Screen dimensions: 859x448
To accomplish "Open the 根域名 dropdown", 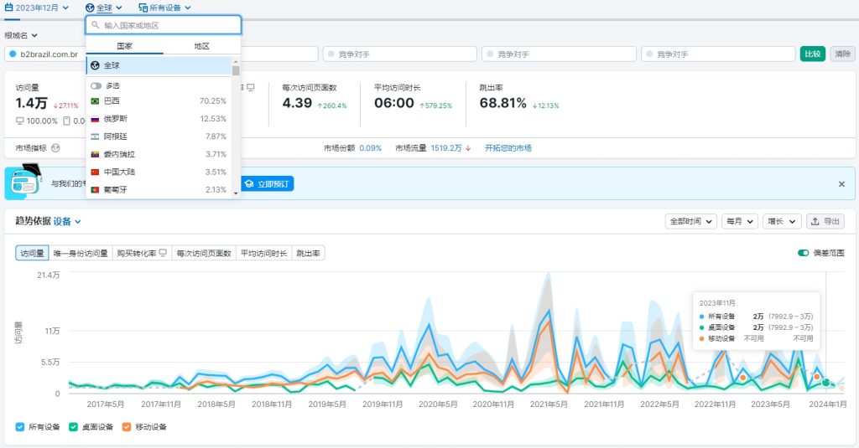I will pyautogui.click(x=21, y=35).
